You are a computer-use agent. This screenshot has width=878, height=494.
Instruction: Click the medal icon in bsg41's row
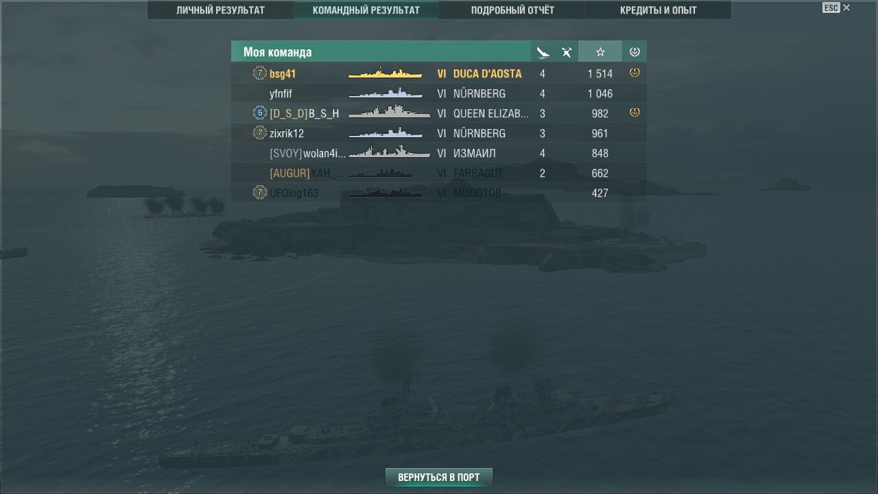click(x=634, y=72)
